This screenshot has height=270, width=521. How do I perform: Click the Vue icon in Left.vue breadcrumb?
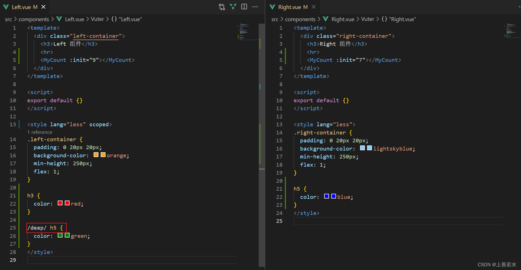[x=59, y=19]
